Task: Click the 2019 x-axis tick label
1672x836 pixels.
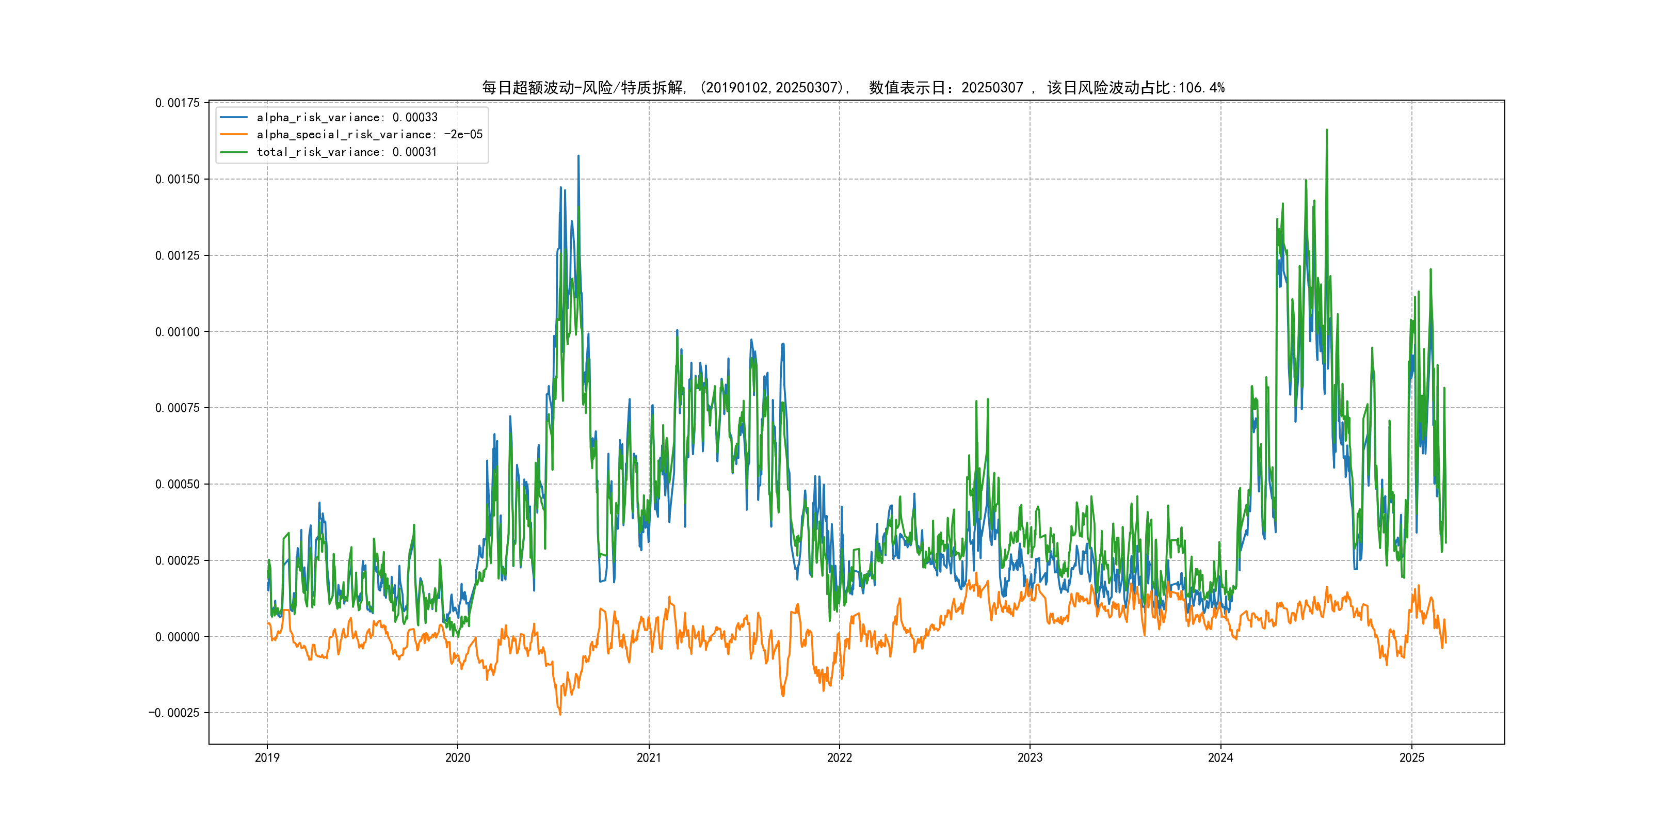Action: click(x=267, y=758)
